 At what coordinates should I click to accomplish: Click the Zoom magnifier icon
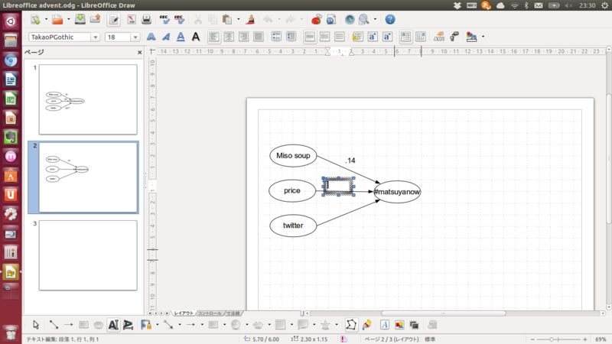tap(364, 19)
